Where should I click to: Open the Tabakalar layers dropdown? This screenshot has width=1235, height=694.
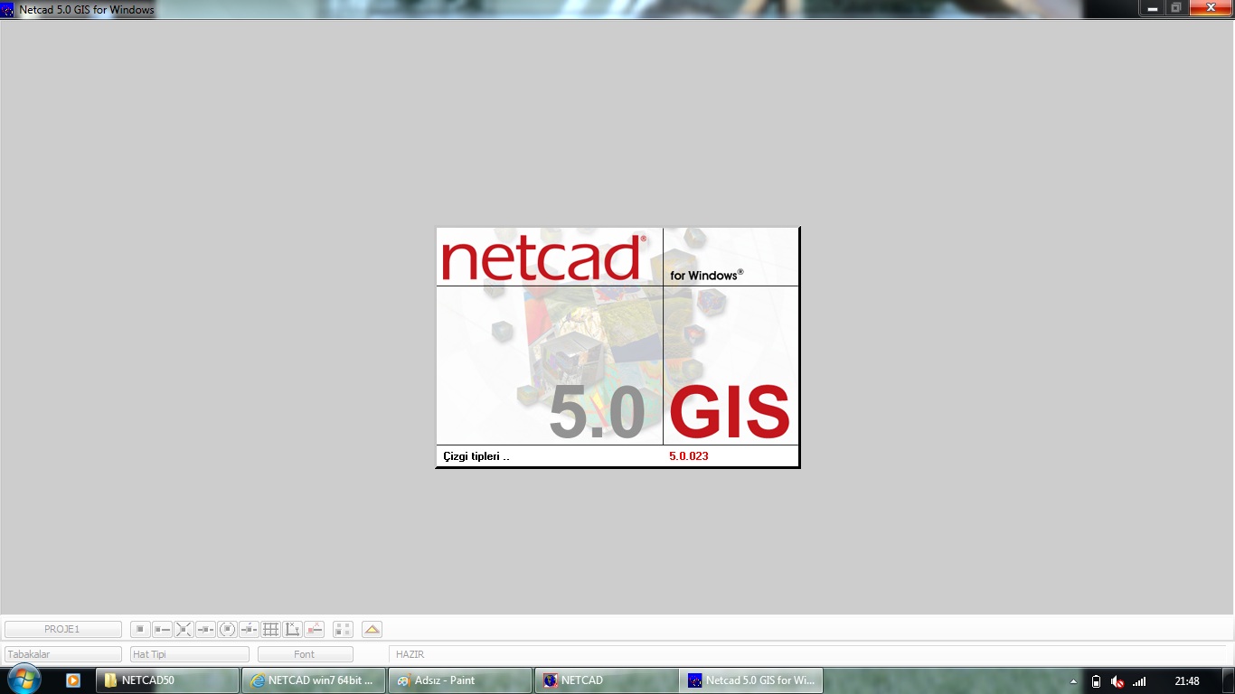coord(63,654)
